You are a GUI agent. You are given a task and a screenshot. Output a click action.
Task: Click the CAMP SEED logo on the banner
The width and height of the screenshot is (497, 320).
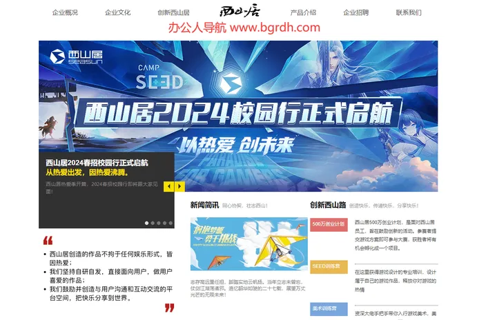159,77
